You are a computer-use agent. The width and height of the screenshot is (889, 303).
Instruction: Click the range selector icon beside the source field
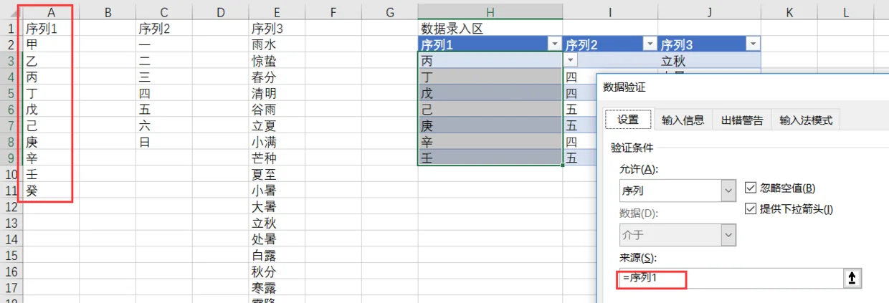(x=852, y=279)
